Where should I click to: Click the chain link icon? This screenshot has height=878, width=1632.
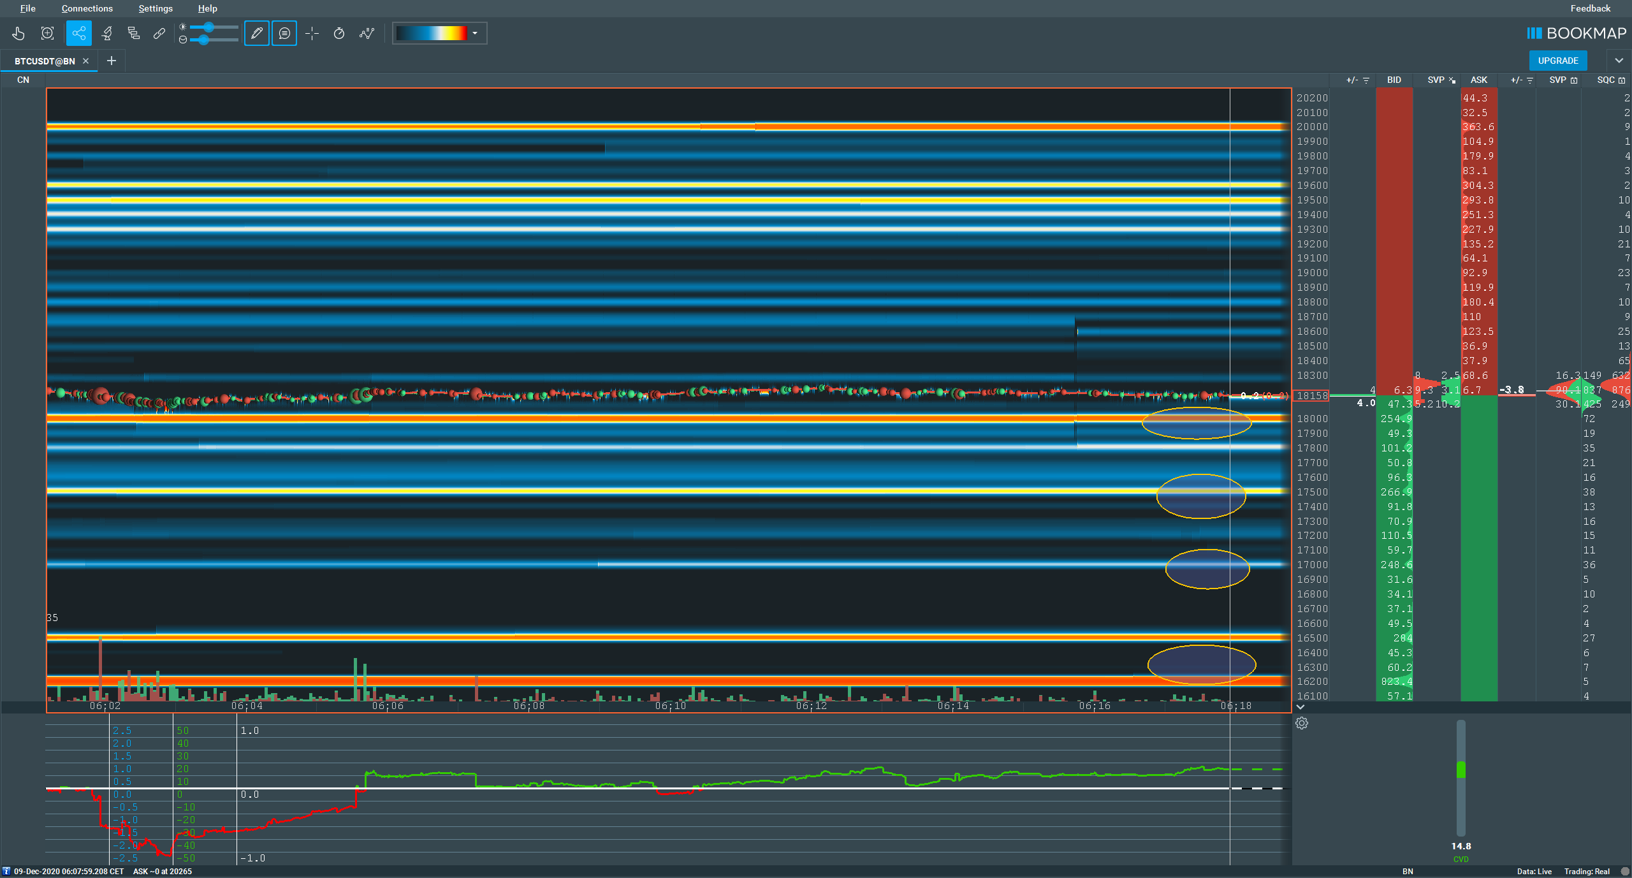[x=159, y=33]
